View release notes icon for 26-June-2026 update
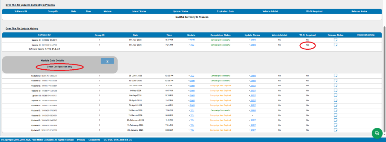 click(335, 76)
